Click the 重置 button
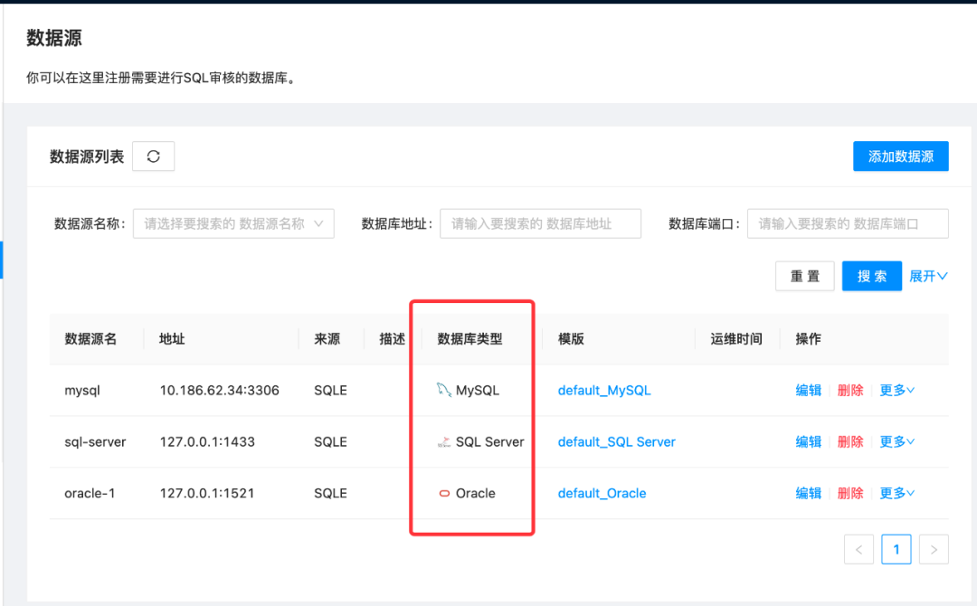977x606 pixels. (x=805, y=276)
